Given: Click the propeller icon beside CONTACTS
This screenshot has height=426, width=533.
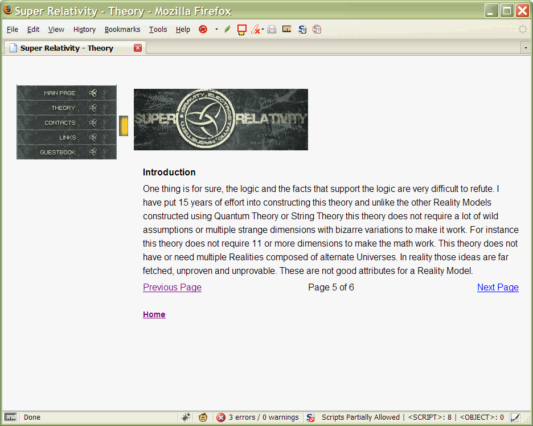Looking at the screenshot, I should tap(93, 123).
